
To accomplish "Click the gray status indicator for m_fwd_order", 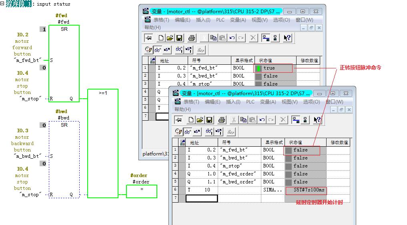I will pyautogui.click(x=288, y=174).
